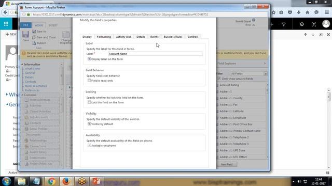Screen dimensions: 332x186
Task: Select Address 1: Latitude field
Action: click(x=232, y=111)
